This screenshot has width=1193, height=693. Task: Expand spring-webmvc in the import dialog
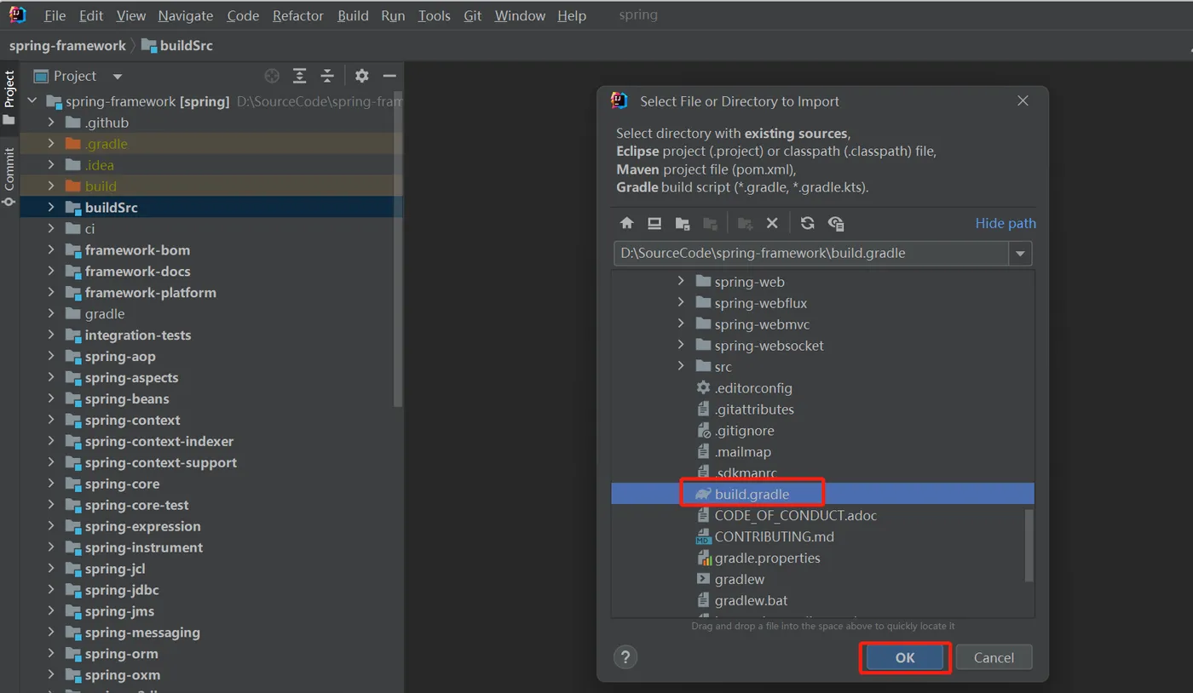(681, 324)
